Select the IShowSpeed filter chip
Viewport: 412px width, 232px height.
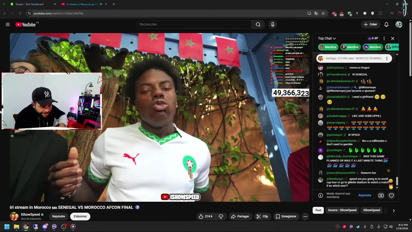click(372, 210)
